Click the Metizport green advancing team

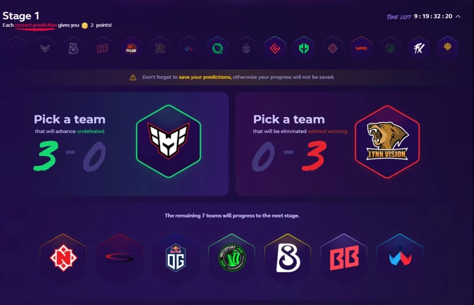point(232,258)
